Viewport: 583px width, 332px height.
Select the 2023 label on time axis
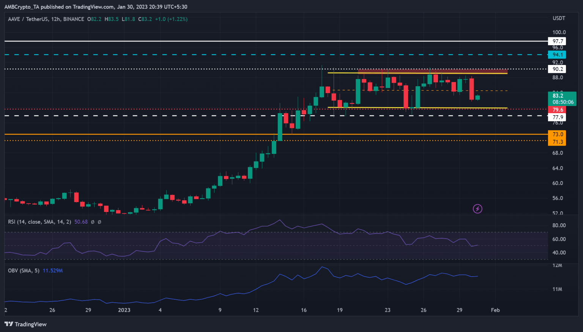click(123, 310)
